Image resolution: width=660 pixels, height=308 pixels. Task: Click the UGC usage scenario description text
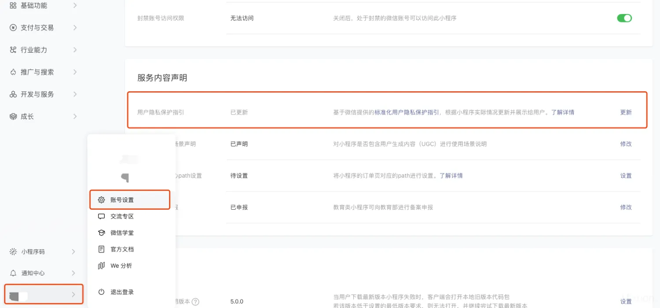coord(410,144)
